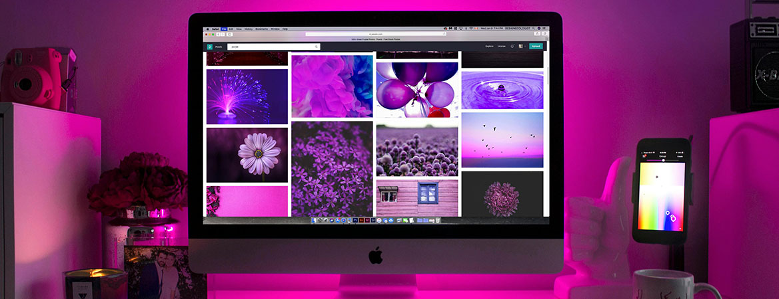This screenshot has width=779, height=299.
Task: Tap the magenta light marker in phone picker
Action: (673, 219)
